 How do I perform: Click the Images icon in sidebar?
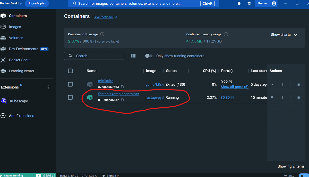pyautogui.click(x=3, y=27)
